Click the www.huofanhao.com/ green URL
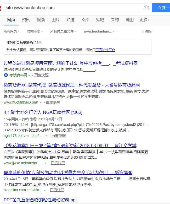Viewport: 170px width, 204px height. pyautogui.click(x=21, y=102)
